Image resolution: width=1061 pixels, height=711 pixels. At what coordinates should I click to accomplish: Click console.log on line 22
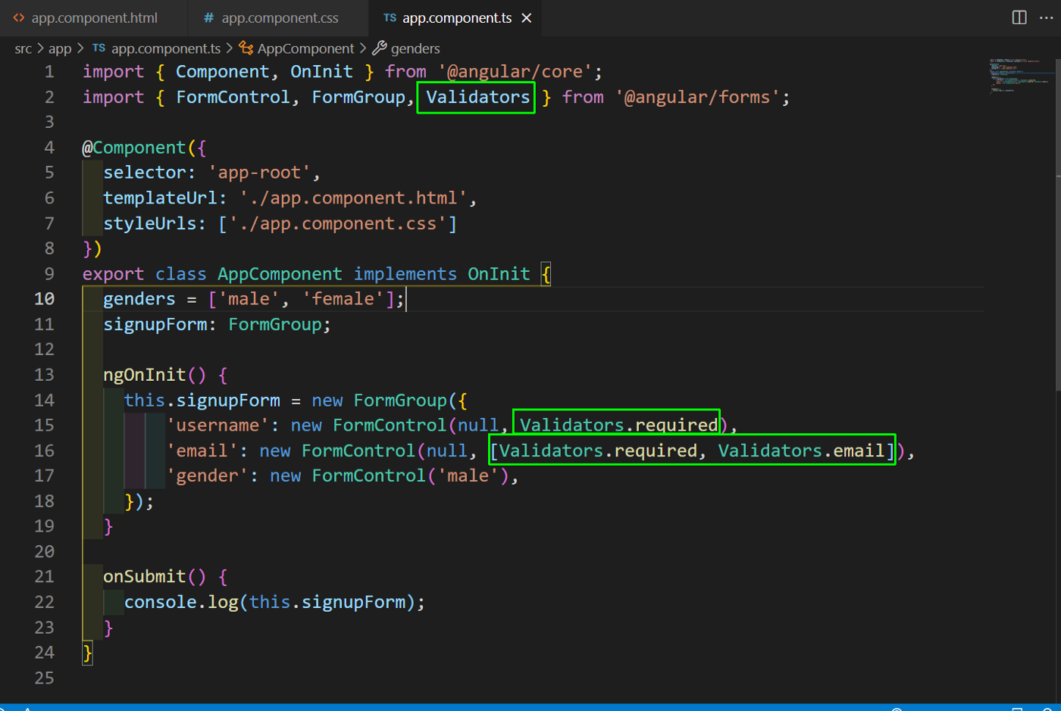tap(181, 602)
